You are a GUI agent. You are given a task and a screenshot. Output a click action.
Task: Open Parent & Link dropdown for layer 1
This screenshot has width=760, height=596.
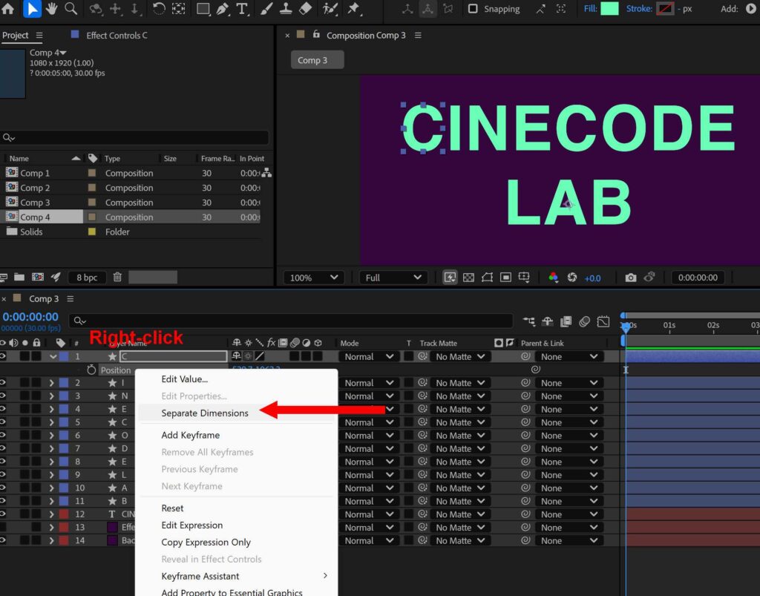pyautogui.click(x=569, y=356)
